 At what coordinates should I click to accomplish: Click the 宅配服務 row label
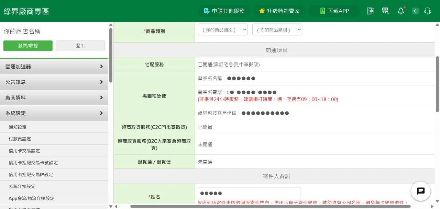click(x=154, y=65)
